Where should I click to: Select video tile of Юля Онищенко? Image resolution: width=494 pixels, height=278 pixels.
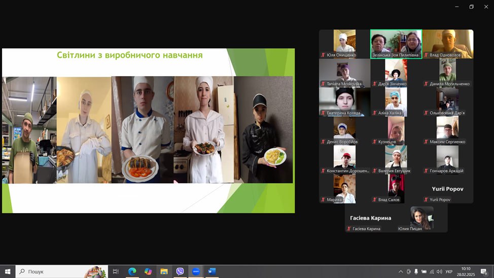pyautogui.click(x=344, y=44)
